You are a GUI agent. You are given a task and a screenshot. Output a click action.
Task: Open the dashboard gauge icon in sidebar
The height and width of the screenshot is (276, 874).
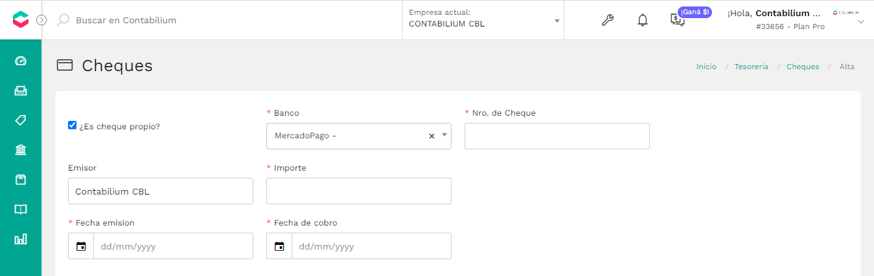tap(21, 61)
